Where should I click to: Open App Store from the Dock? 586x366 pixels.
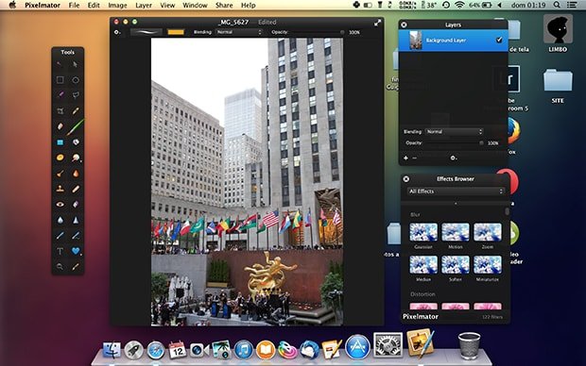coord(357,346)
